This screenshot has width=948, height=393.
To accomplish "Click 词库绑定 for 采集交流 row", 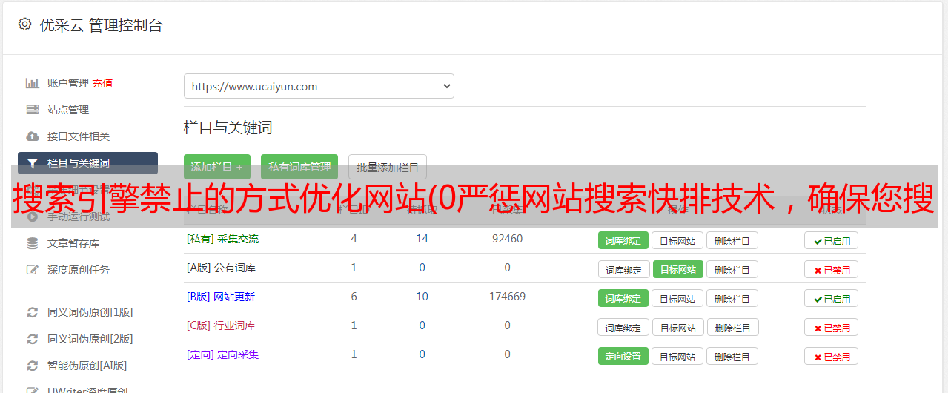I will [x=623, y=240].
